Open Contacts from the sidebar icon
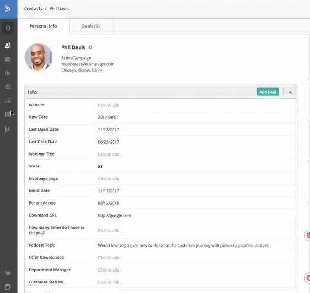Image resolution: width=310 pixels, height=293 pixels. click(8, 46)
